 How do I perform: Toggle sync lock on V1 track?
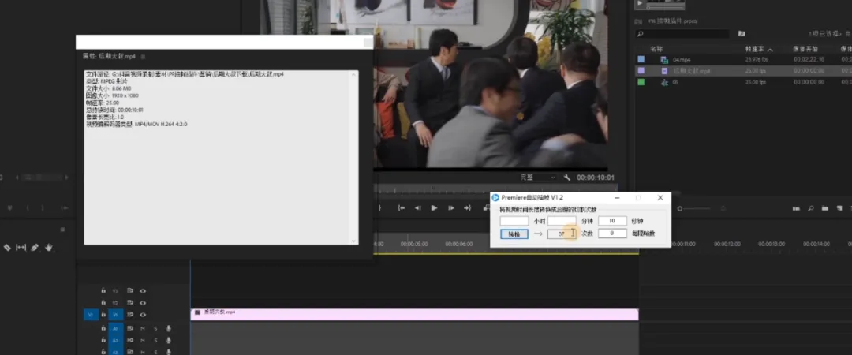click(130, 315)
